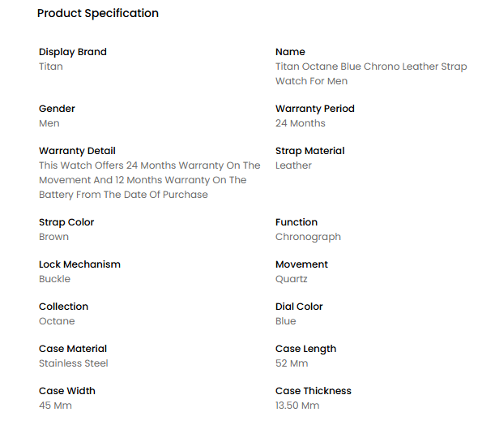Click the Brown strap color value
495x425 pixels.
point(53,237)
